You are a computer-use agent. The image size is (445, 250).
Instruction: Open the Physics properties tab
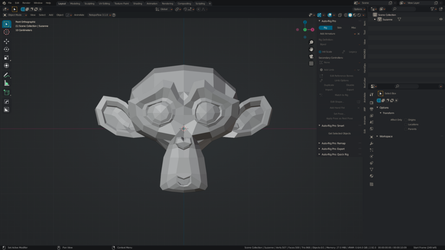[x=371, y=157]
